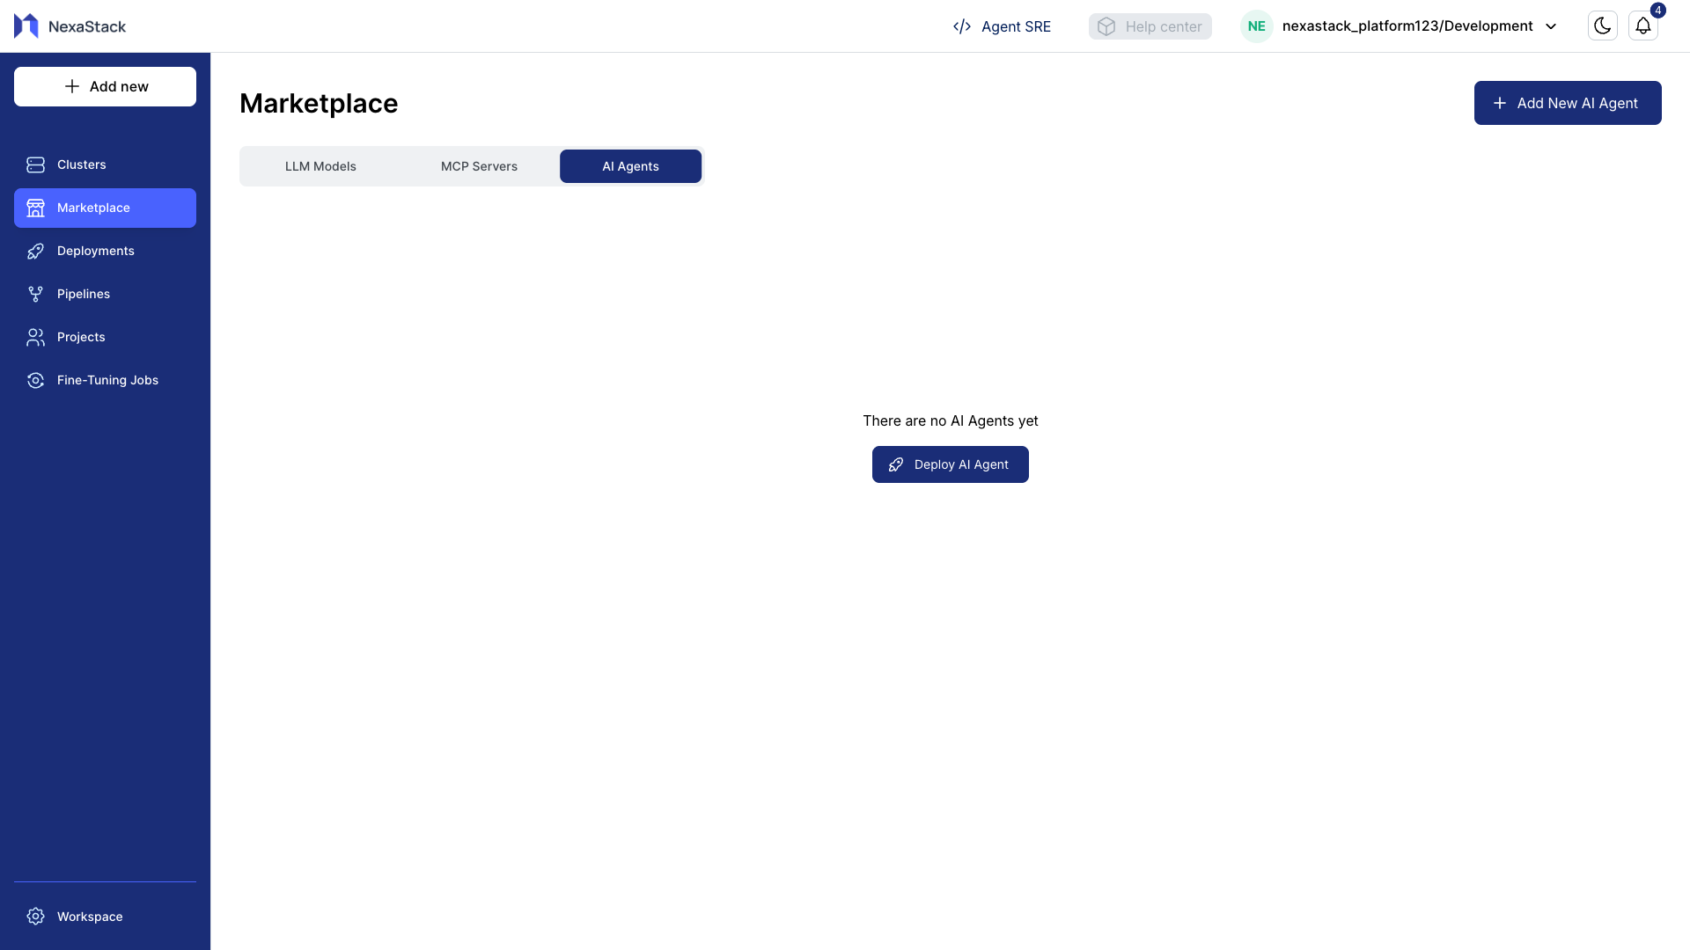The height and width of the screenshot is (950, 1690).
Task: Click the NE account avatar
Action: pos(1256,26)
